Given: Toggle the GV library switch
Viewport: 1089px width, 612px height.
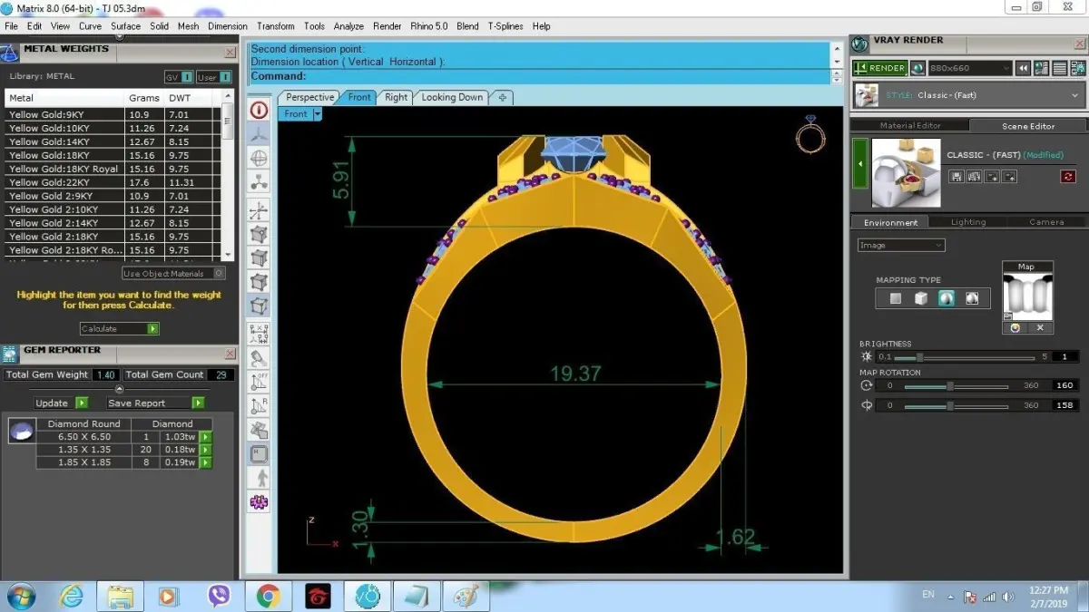Looking at the screenshot, I should coord(178,77).
